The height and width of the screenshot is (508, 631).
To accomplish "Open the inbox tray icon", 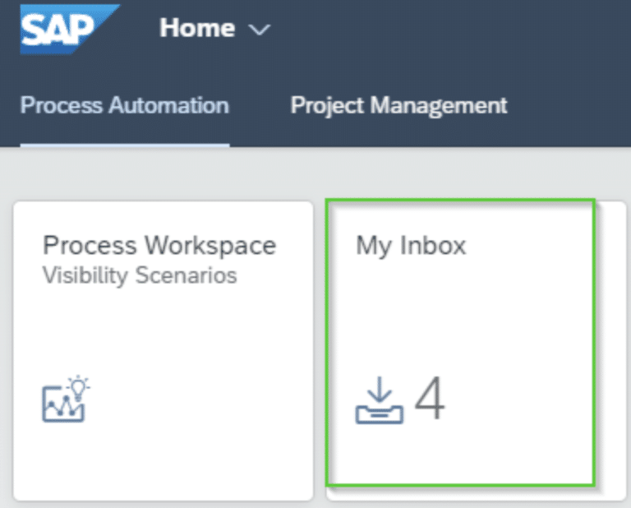I will 379,400.
